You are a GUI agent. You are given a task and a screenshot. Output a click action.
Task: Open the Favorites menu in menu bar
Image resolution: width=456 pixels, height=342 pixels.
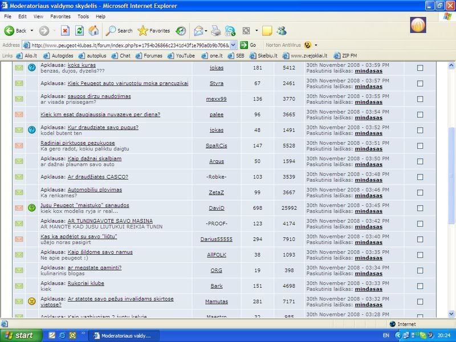click(60, 17)
